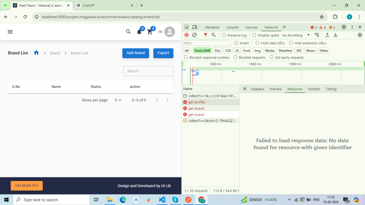Click the notifications bell icon
The image size is (365, 205).
pos(139,32)
